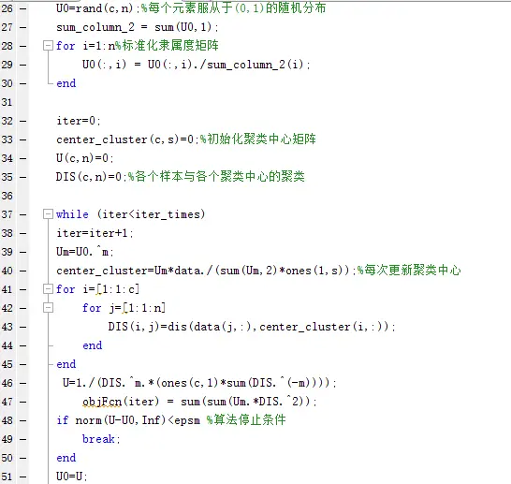Click the 'end' keyword on line 50
This screenshot has height=484, width=511.
[66, 458]
